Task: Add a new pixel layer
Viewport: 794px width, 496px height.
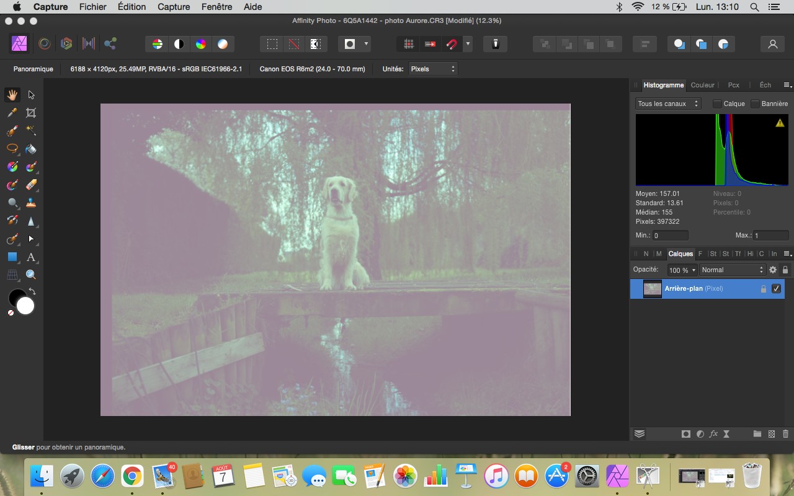Action: tap(772, 434)
